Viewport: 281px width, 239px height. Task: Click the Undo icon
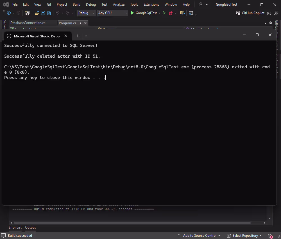tap(58, 13)
